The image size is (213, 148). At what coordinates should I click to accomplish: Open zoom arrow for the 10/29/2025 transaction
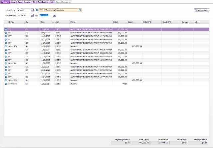pos(6,43)
